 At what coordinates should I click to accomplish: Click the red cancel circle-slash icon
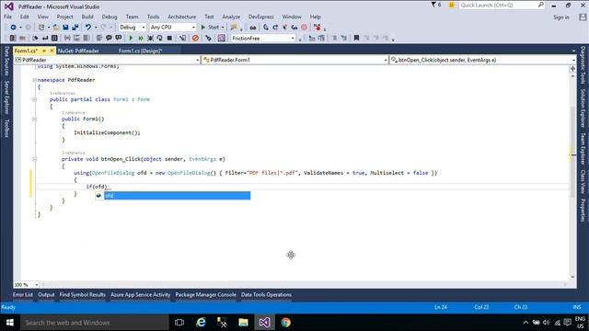point(195,38)
